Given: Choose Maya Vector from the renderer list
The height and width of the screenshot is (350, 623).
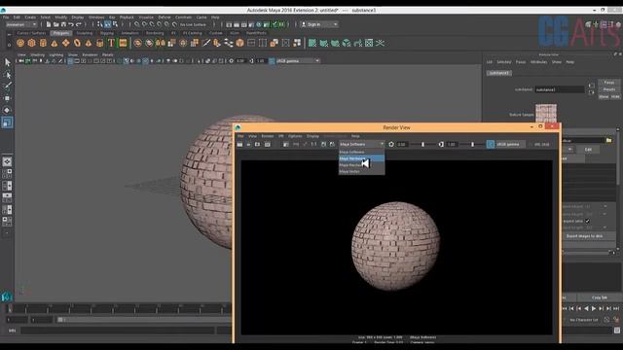Looking at the screenshot, I should [361, 171].
